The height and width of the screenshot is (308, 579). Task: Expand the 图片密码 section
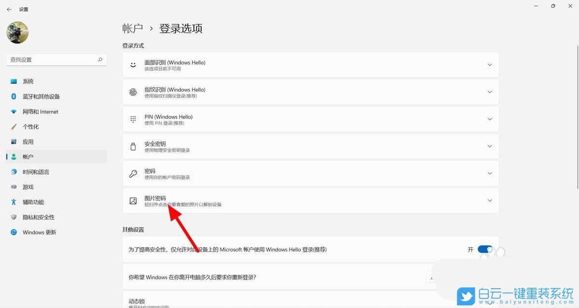tap(490, 200)
